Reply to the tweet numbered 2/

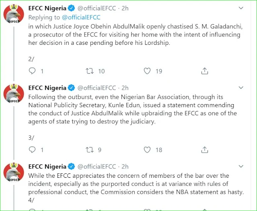pos(32,71)
